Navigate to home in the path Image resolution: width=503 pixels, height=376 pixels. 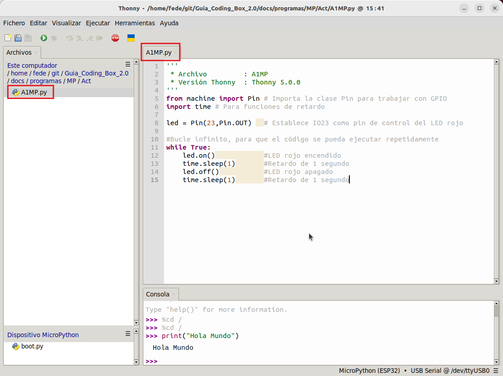click(x=19, y=73)
